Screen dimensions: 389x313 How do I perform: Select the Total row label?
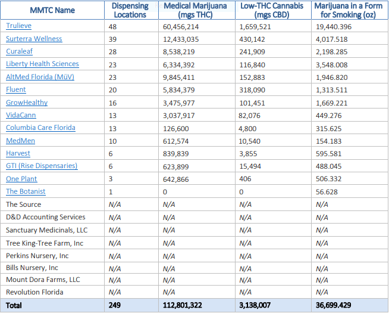click(x=14, y=305)
